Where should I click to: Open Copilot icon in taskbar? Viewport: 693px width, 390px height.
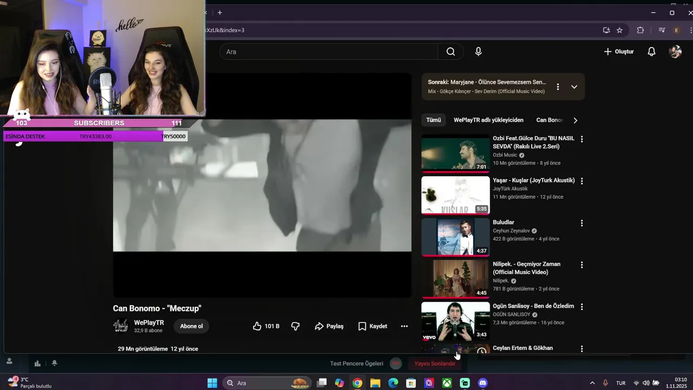tap(339, 383)
